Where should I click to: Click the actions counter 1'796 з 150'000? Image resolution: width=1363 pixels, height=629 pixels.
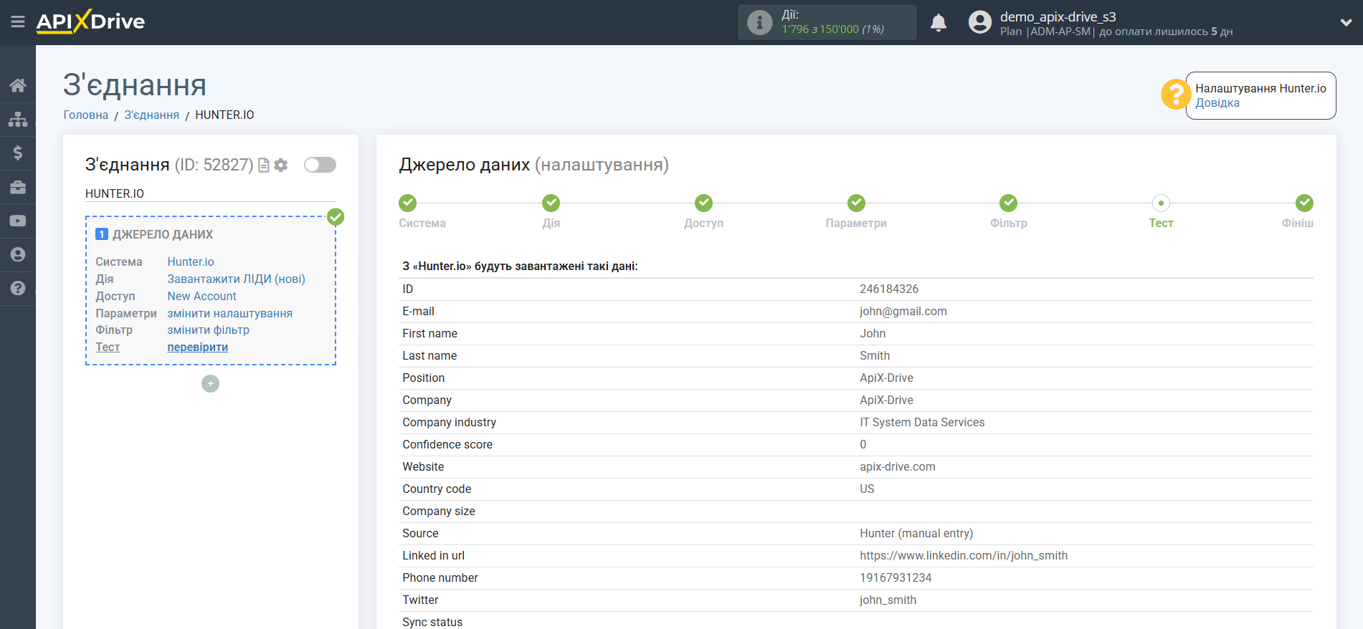[x=832, y=29]
